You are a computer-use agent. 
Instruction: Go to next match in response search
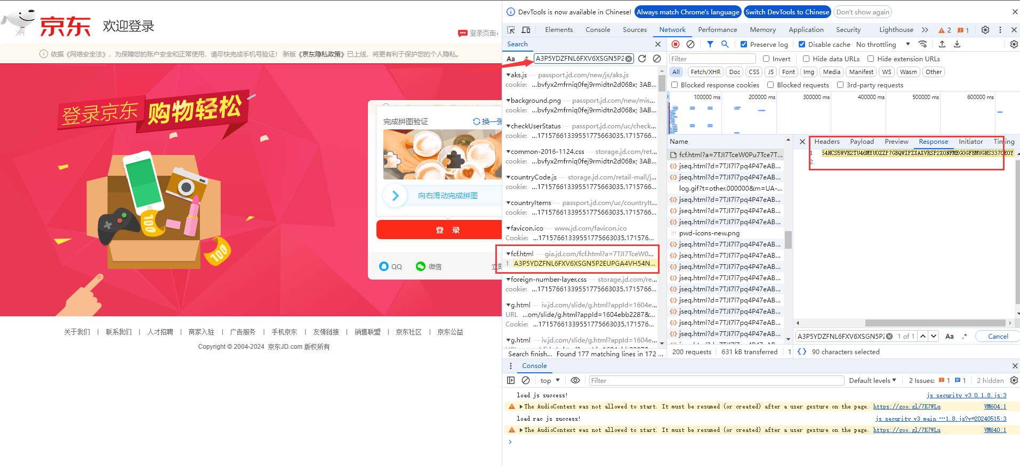[934, 336]
